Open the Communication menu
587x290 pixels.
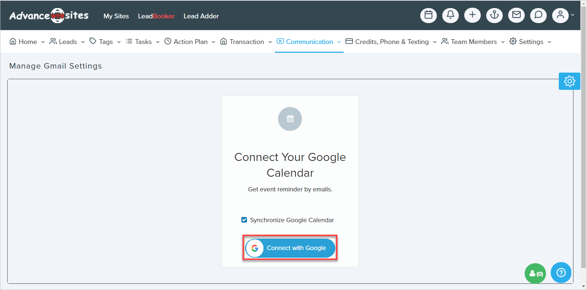click(309, 42)
